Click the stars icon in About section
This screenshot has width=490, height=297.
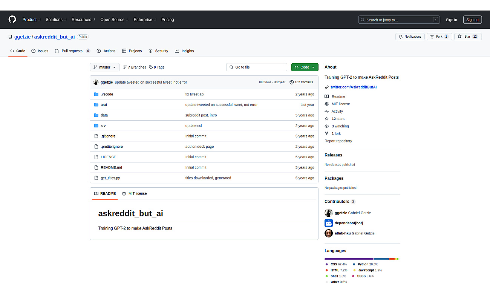coord(327,119)
